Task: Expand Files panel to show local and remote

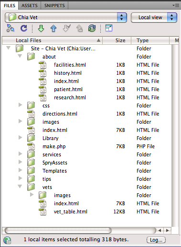Action: click(x=109, y=28)
